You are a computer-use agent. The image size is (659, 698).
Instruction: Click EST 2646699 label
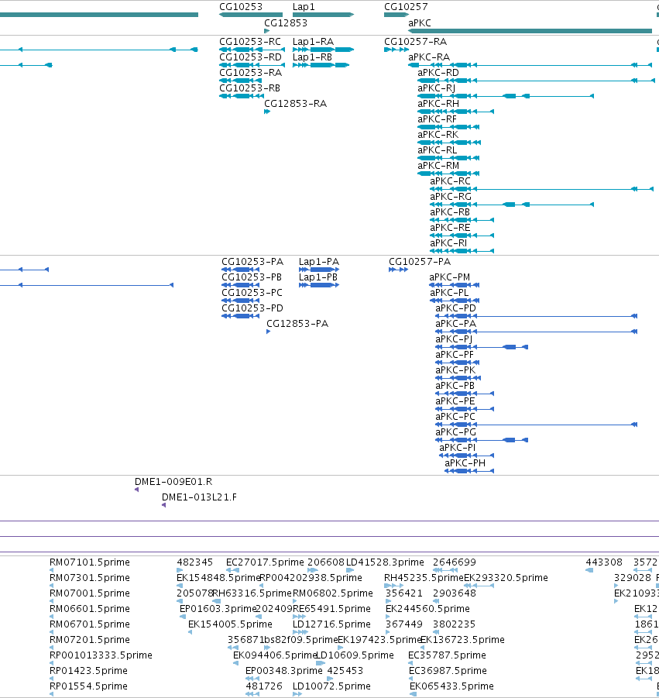[x=455, y=562]
